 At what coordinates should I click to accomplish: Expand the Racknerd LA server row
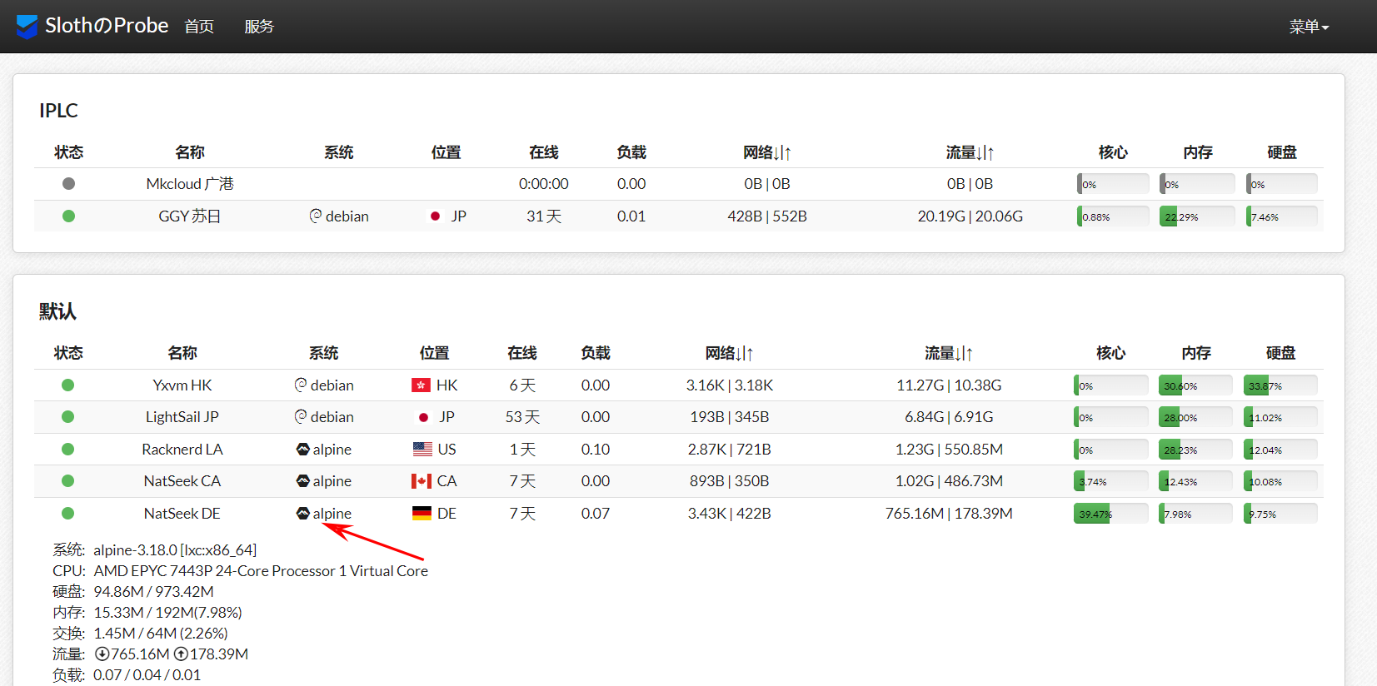coord(182,450)
